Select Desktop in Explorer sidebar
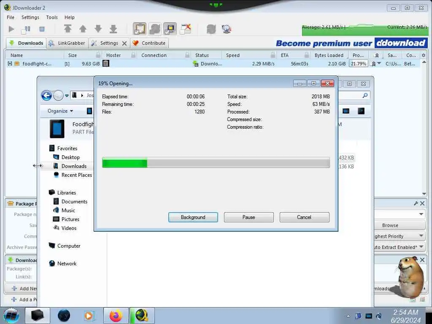Viewport: 432px width, 324px height. tap(70, 157)
